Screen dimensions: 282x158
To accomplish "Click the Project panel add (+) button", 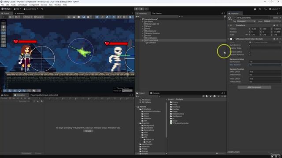I will click(137, 97).
